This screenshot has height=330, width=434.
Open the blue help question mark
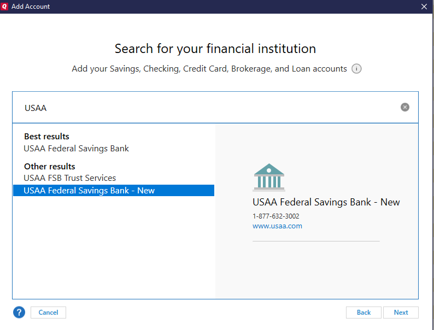19,313
